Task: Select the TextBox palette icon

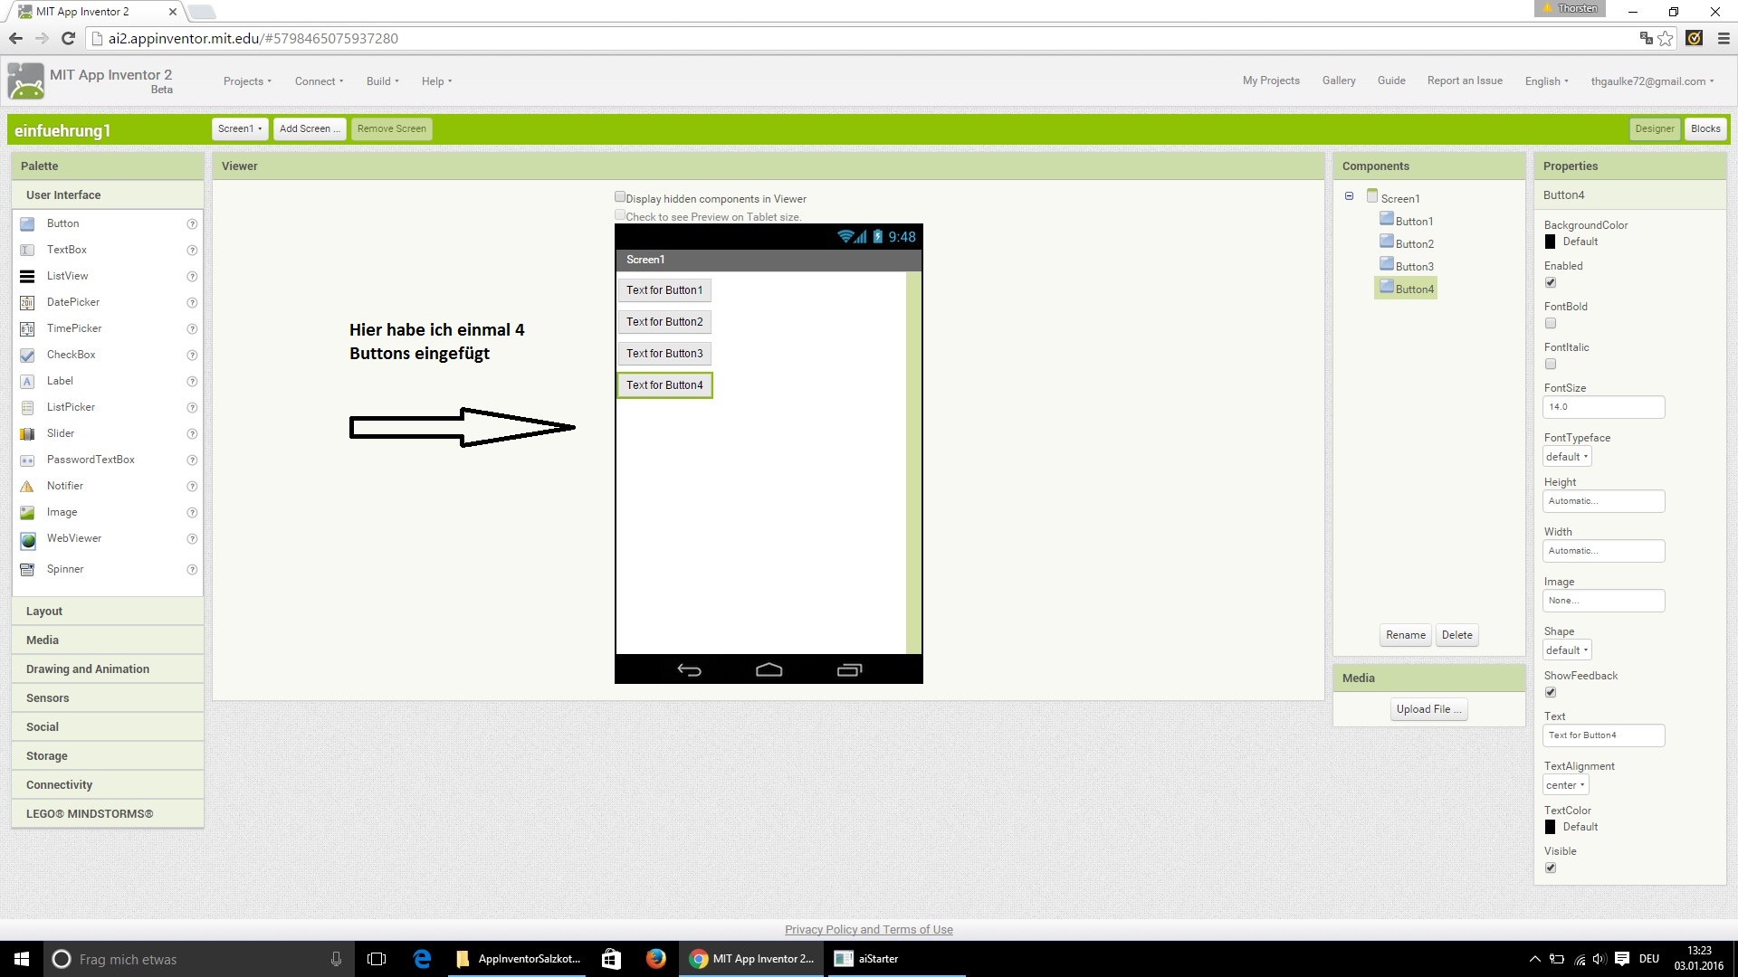Action: (x=27, y=250)
